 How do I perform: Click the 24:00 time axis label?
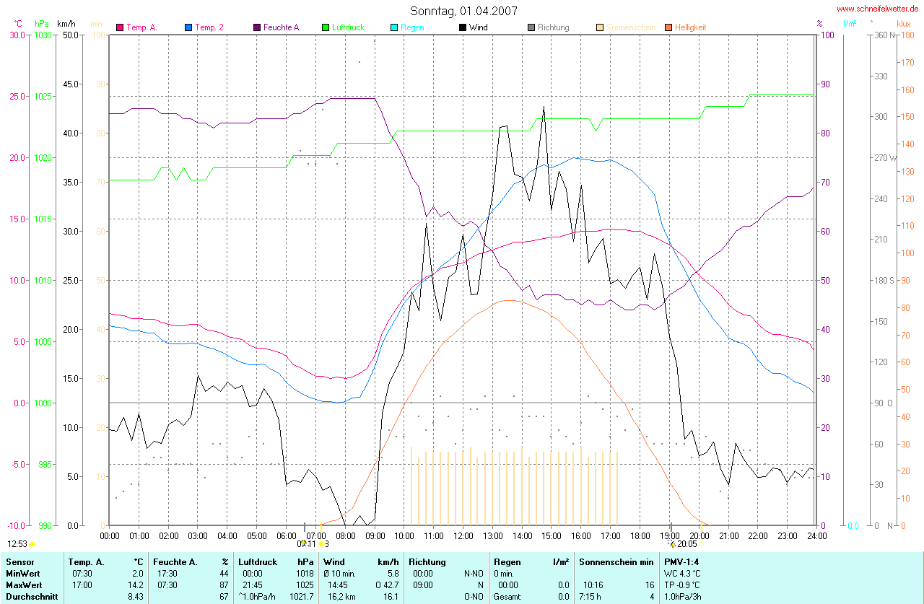tap(816, 535)
